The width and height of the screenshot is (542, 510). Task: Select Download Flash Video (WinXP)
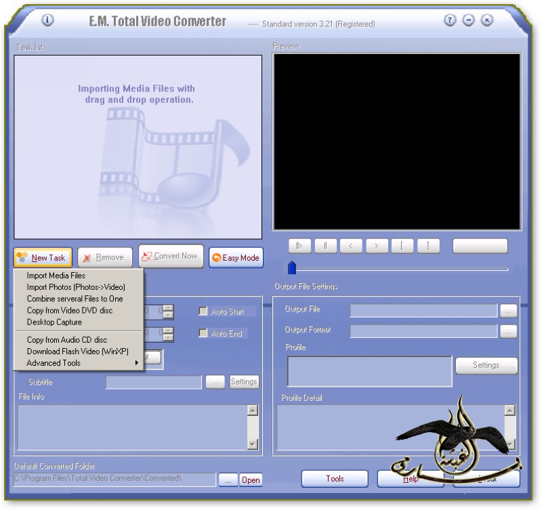78,352
